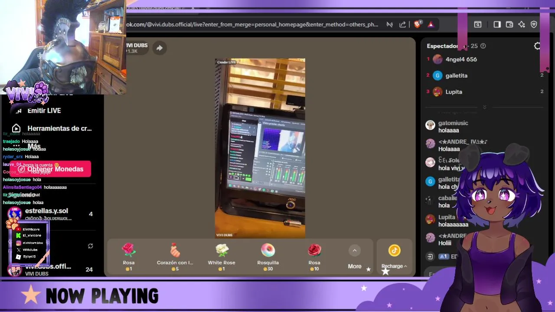The width and height of the screenshot is (555, 312).
Task: Click the help icon next to Espectadores count
Action: (x=483, y=46)
